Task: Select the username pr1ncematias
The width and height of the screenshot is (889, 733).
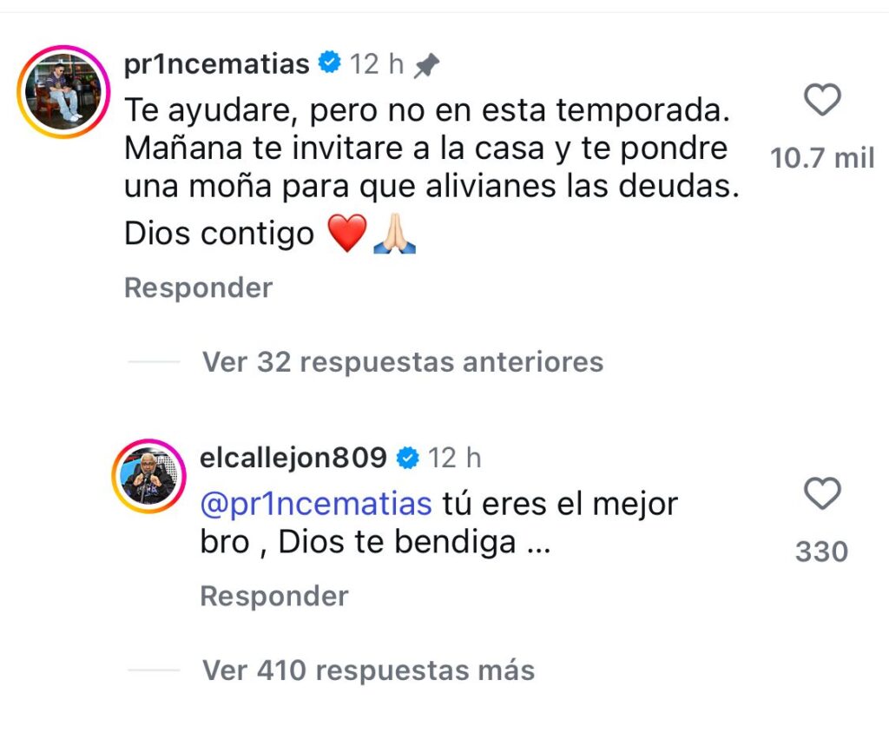Action: click(218, 63)
